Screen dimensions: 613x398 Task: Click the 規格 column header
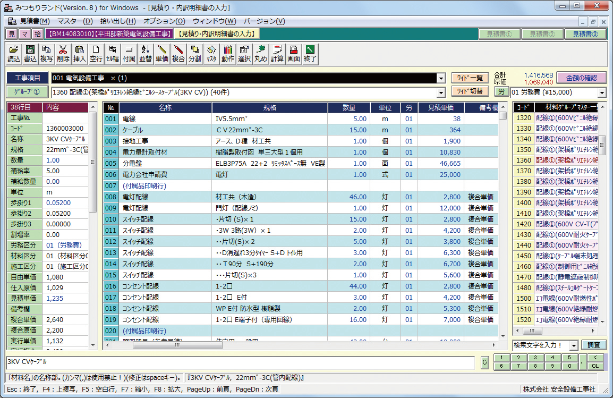tap(270, 107)
